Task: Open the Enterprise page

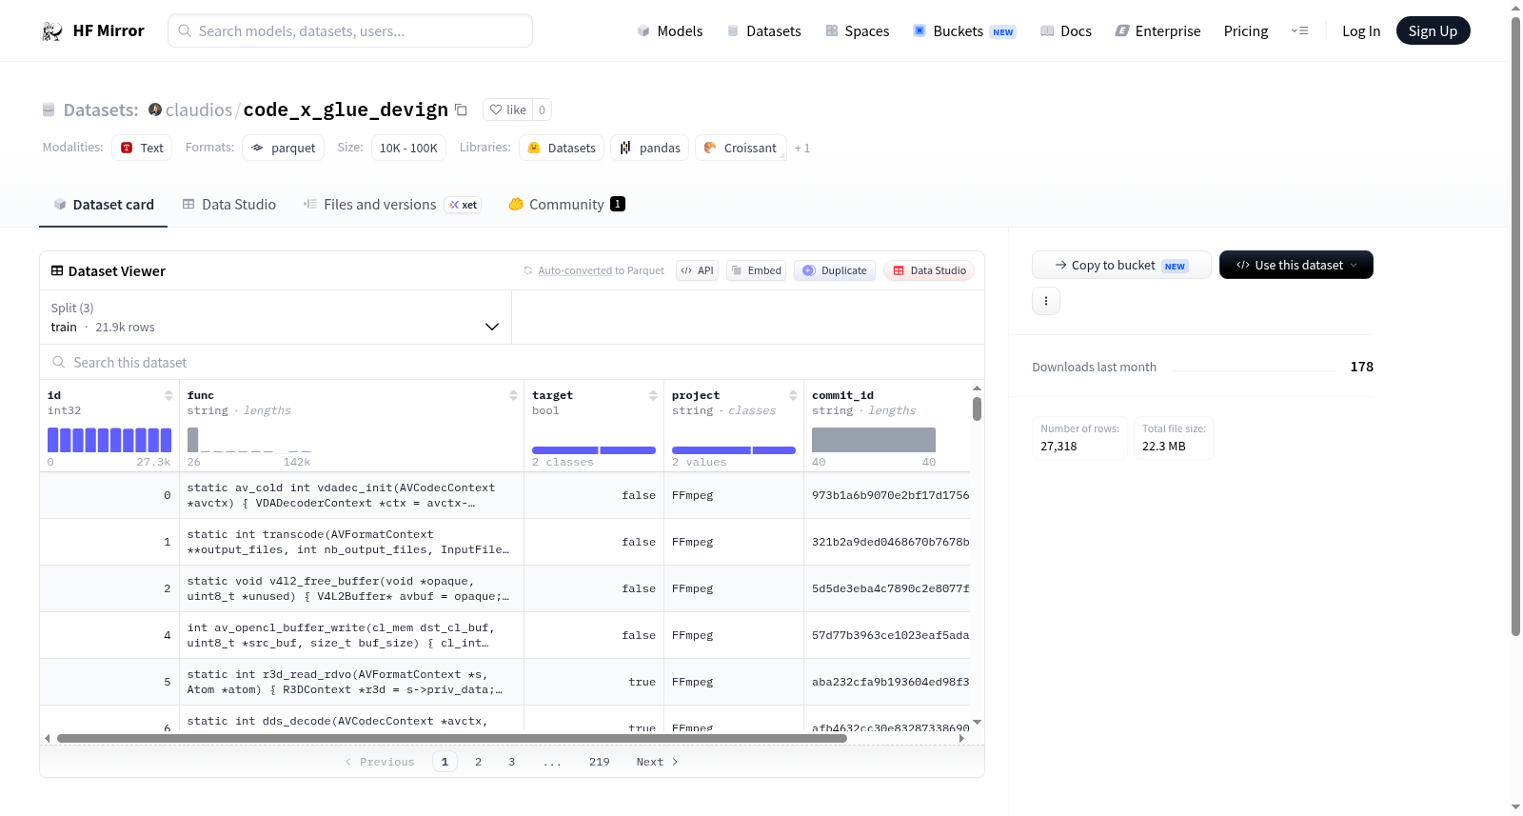Action: coord(1158,30)
